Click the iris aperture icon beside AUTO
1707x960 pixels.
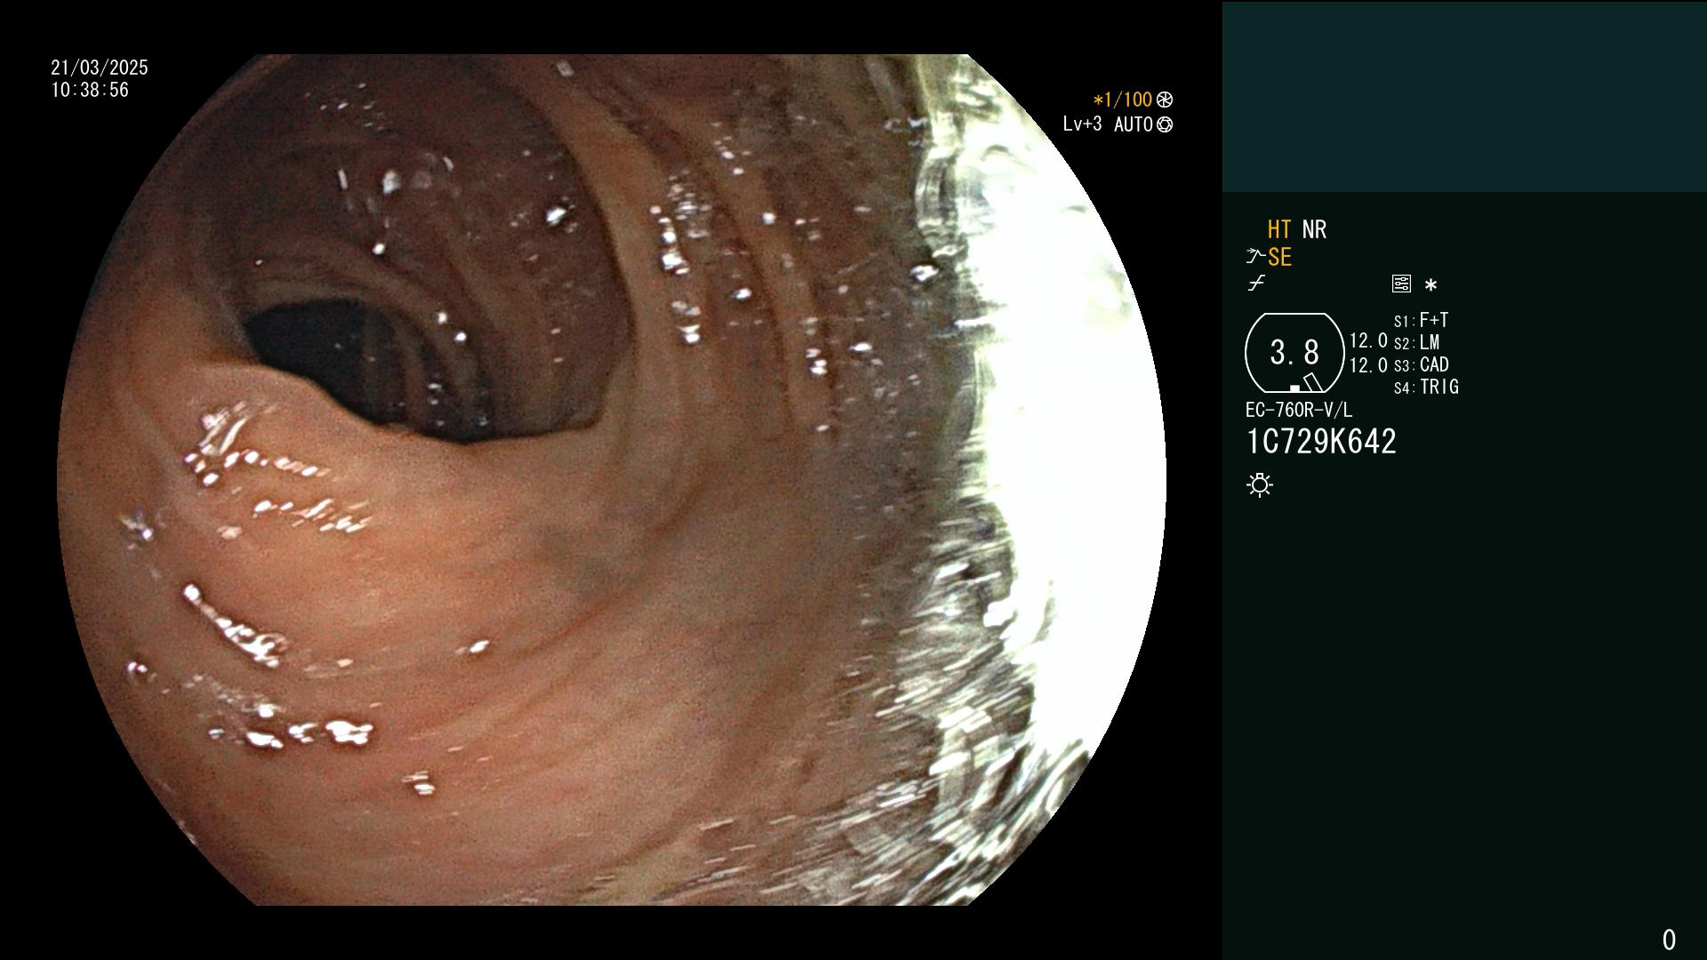pyautogui.click(x=1165, y=124)
